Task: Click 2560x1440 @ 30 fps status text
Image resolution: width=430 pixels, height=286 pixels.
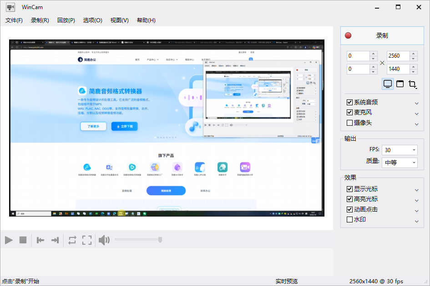Action: point(376,281)
